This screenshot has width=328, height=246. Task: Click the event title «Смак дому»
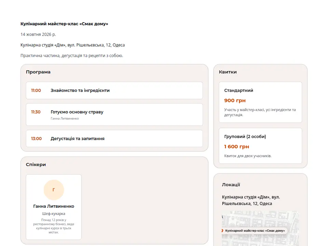[x=64, y=24]
